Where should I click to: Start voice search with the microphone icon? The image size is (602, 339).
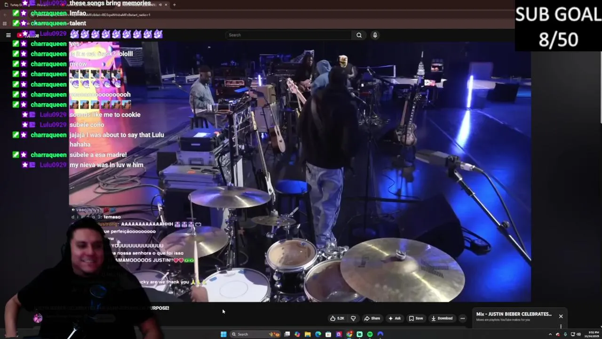[x=375, y=35]
